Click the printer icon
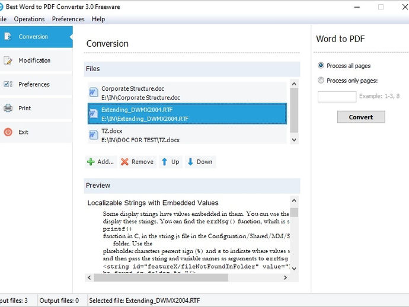The width and height of the screenshot is (409, 307). (8, 108)
